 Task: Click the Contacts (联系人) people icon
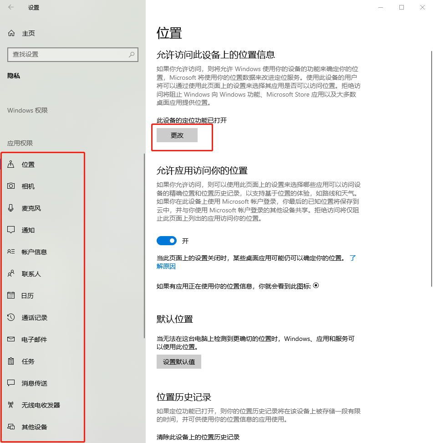(11, 274)
